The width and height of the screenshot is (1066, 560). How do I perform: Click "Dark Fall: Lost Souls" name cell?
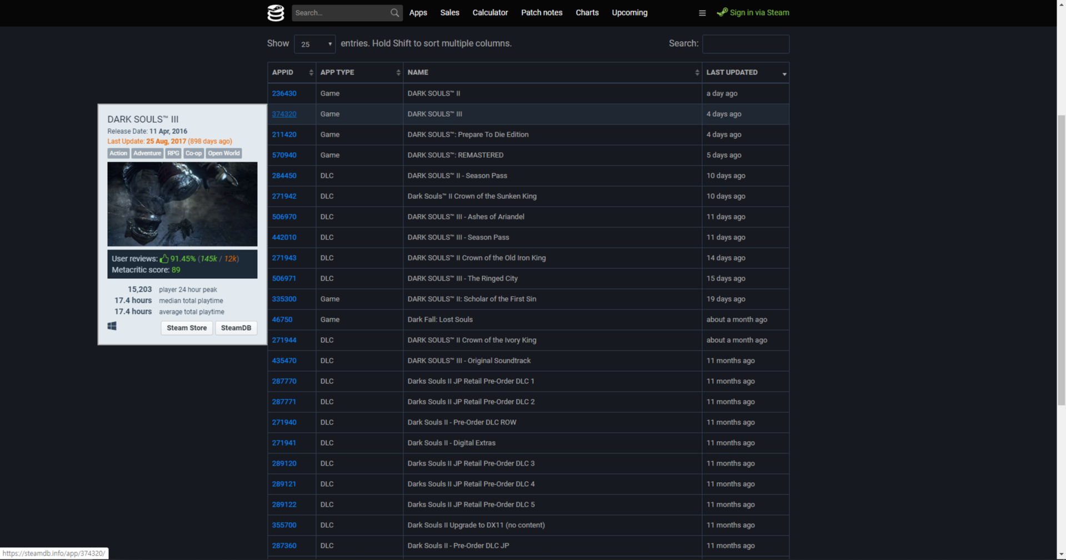[553, 319]
